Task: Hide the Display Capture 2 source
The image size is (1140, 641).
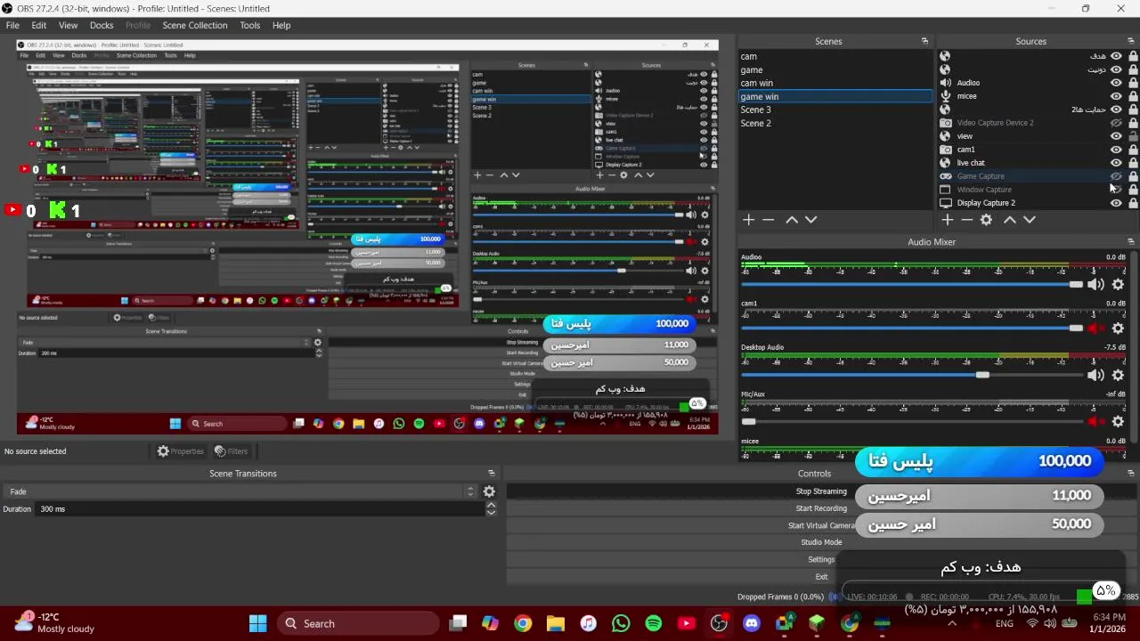Action: click(1116, 203)
